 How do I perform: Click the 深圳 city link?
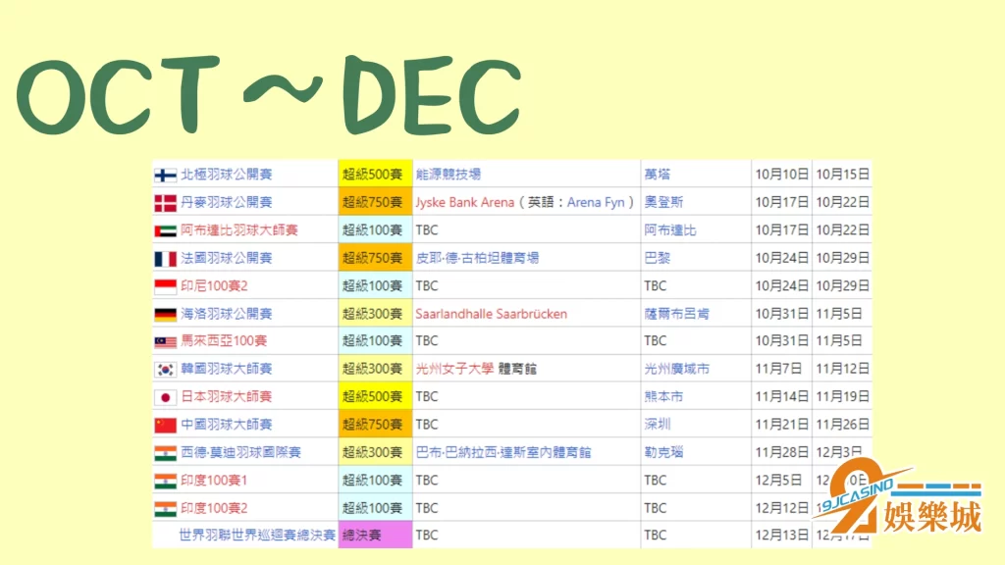[658, 425]
